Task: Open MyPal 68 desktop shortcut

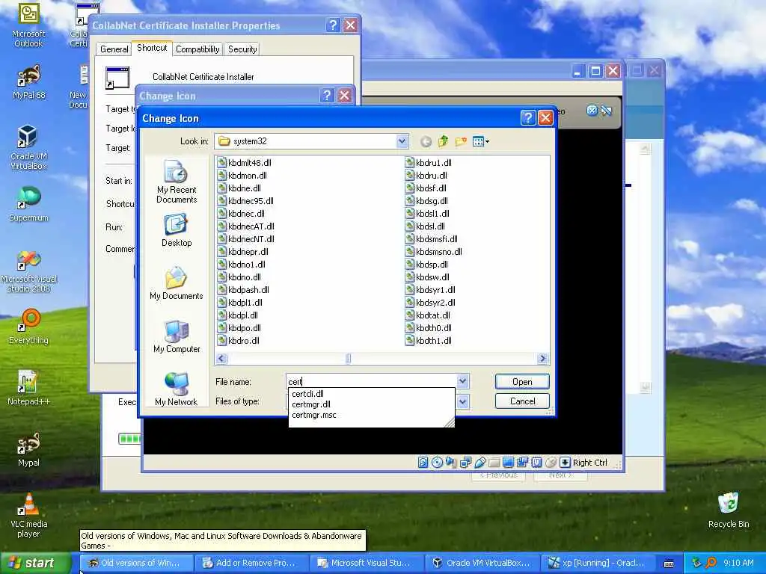Action: (28, 82)
